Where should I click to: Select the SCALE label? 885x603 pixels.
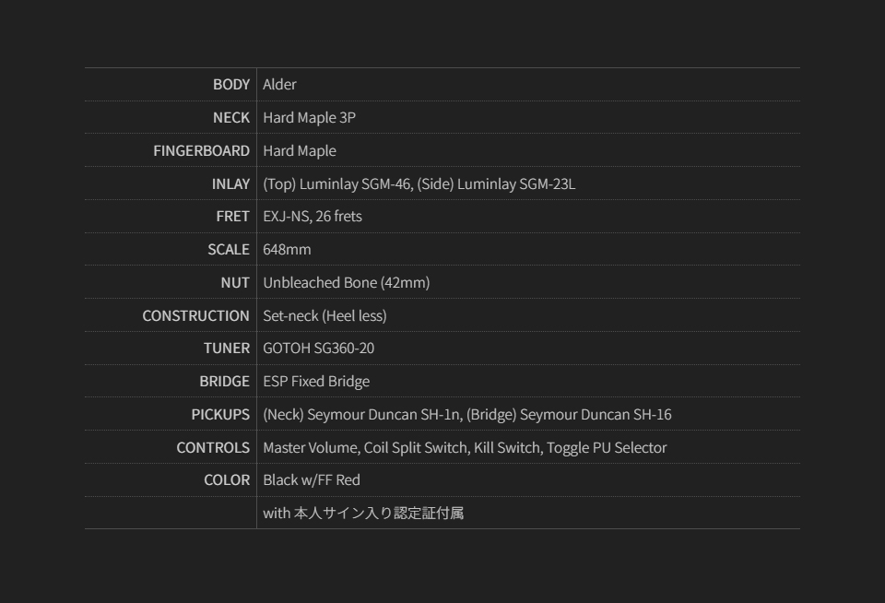(229, 250)
